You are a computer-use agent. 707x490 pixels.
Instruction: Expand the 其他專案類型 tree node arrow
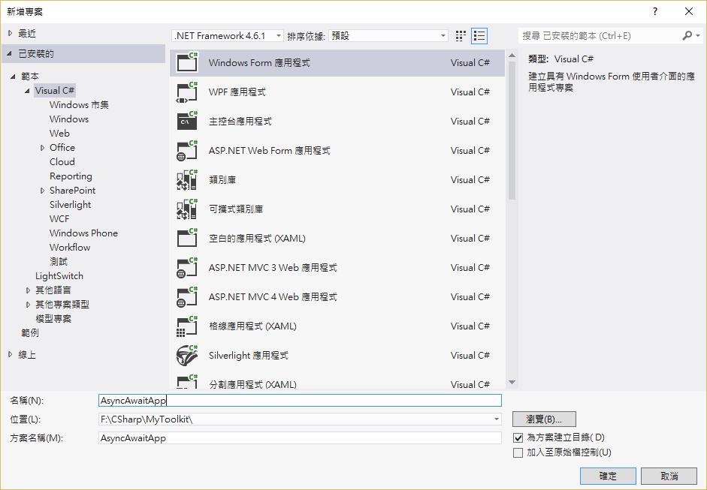tap(28, 305)
